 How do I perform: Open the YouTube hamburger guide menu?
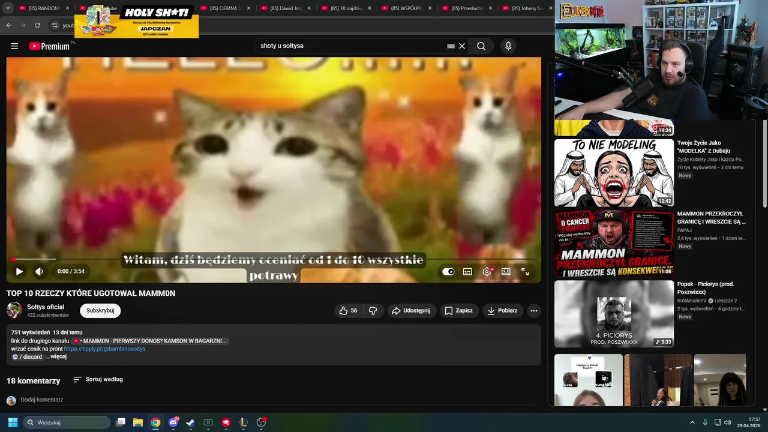(14, 46)
